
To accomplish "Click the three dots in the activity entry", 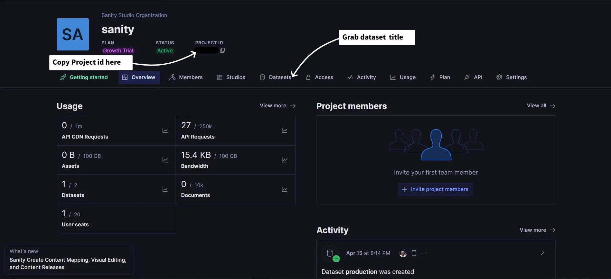I will pyautogui.click(x=424, y=253).
